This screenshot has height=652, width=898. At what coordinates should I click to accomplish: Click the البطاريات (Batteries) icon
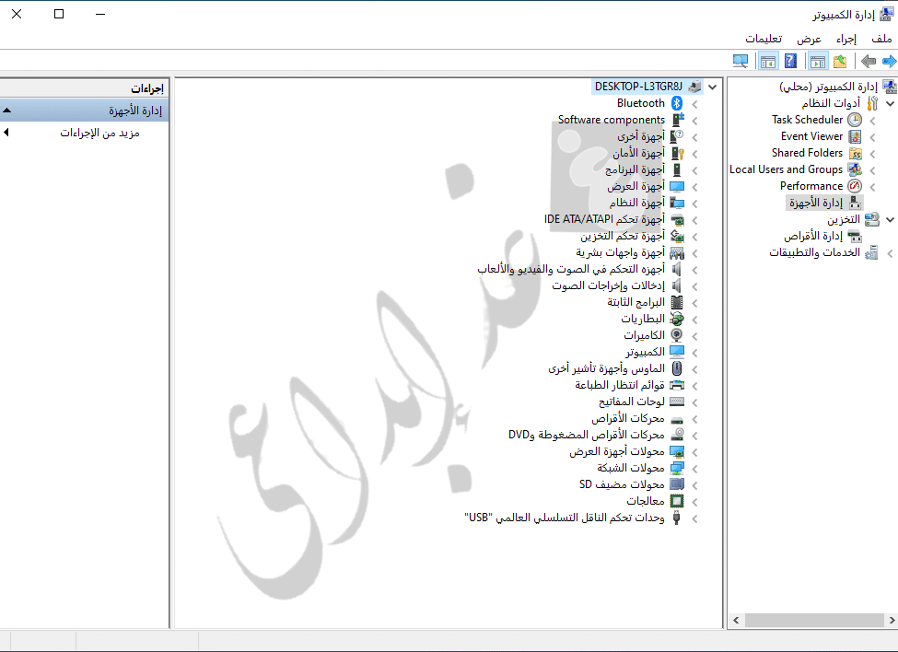click(677, 319)
